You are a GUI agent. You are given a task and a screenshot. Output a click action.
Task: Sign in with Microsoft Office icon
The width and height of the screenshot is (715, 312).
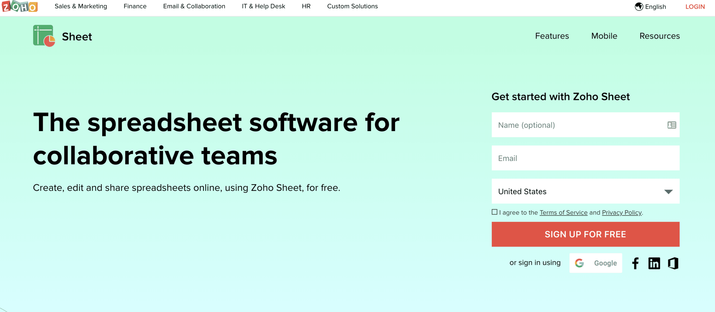tap(673, 263)
